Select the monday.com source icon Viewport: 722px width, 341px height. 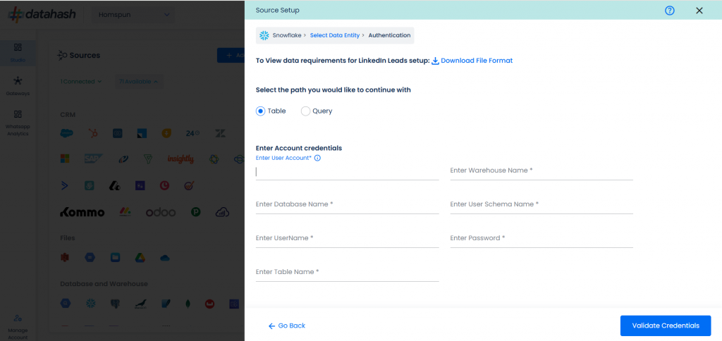point(126,212)
